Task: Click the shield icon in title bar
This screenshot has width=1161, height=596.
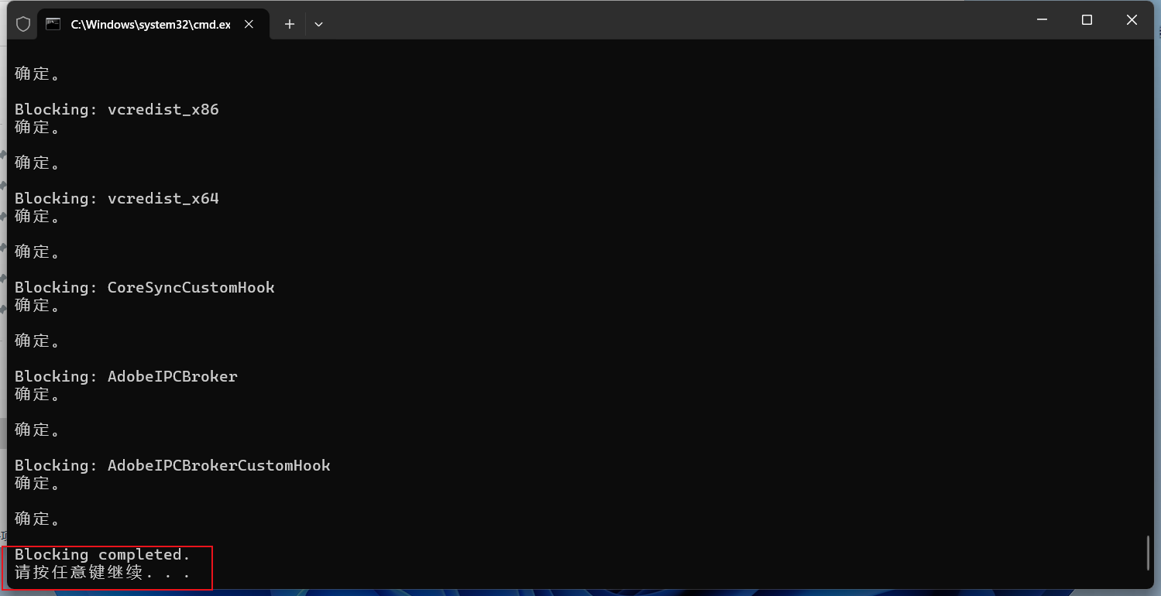Action: click(23, 24)
